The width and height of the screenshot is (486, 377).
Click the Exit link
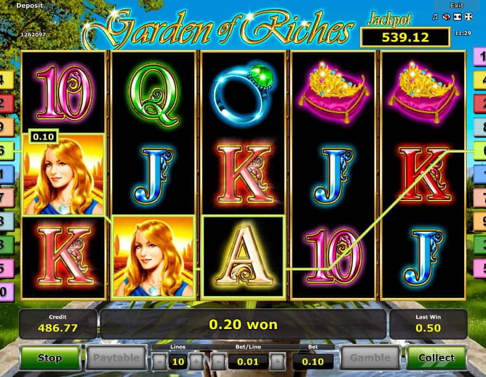pyautogui.click(x=457, y=5)
